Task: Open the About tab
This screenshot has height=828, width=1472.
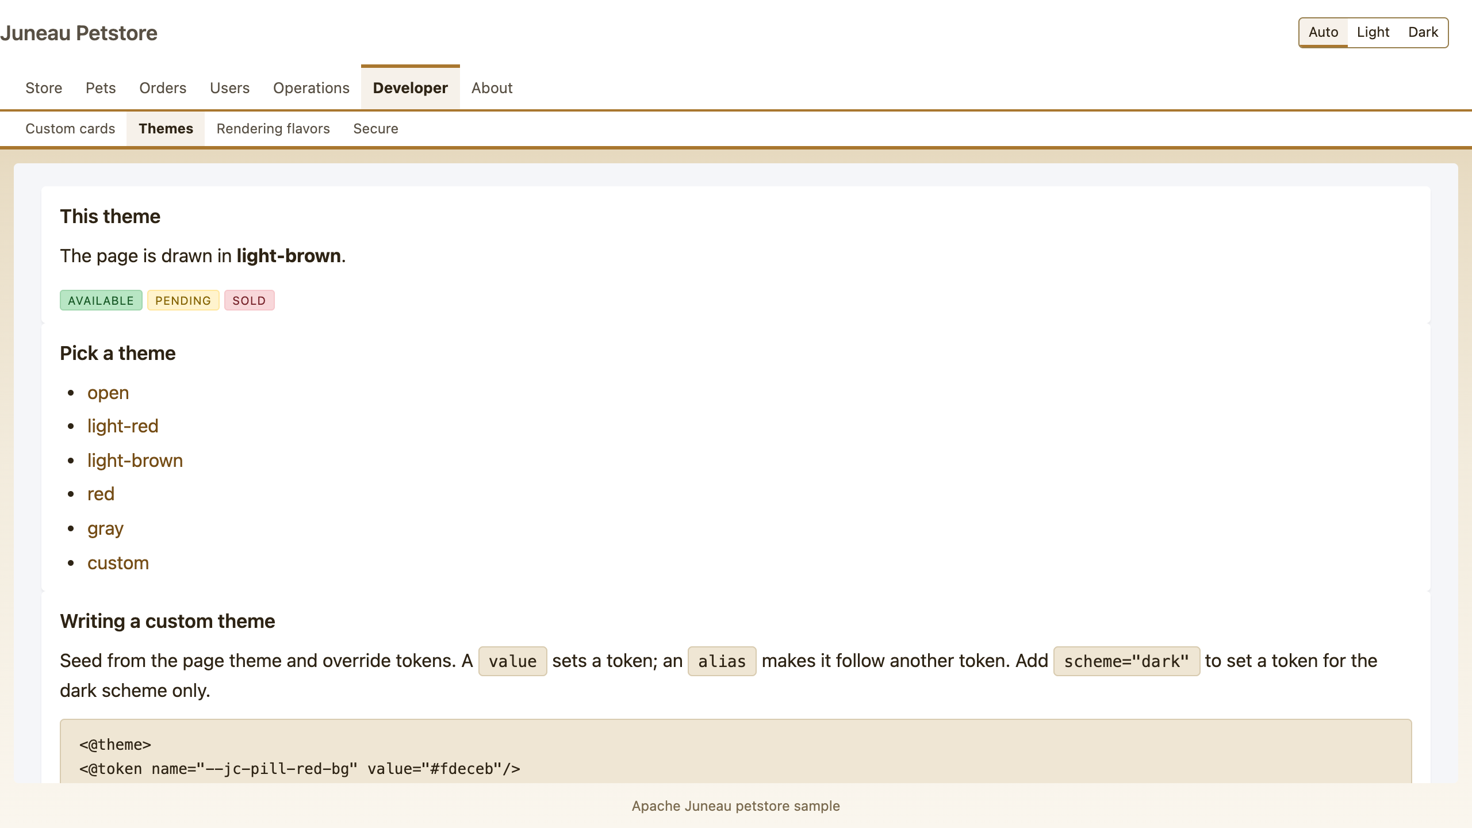Action: pos(492,88)
